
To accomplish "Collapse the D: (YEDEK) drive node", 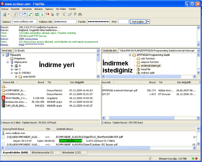I will (x=12, y=73).
